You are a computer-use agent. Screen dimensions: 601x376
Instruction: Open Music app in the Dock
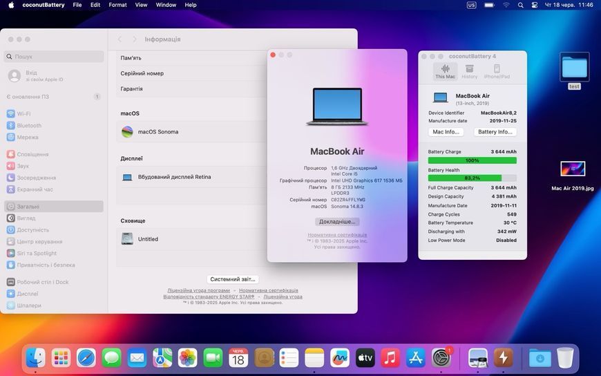coord(390,358)
